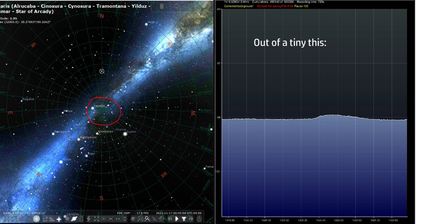Toggle planet labels Saturn icon
Screen dimensions: 427x224
(74, 219)
